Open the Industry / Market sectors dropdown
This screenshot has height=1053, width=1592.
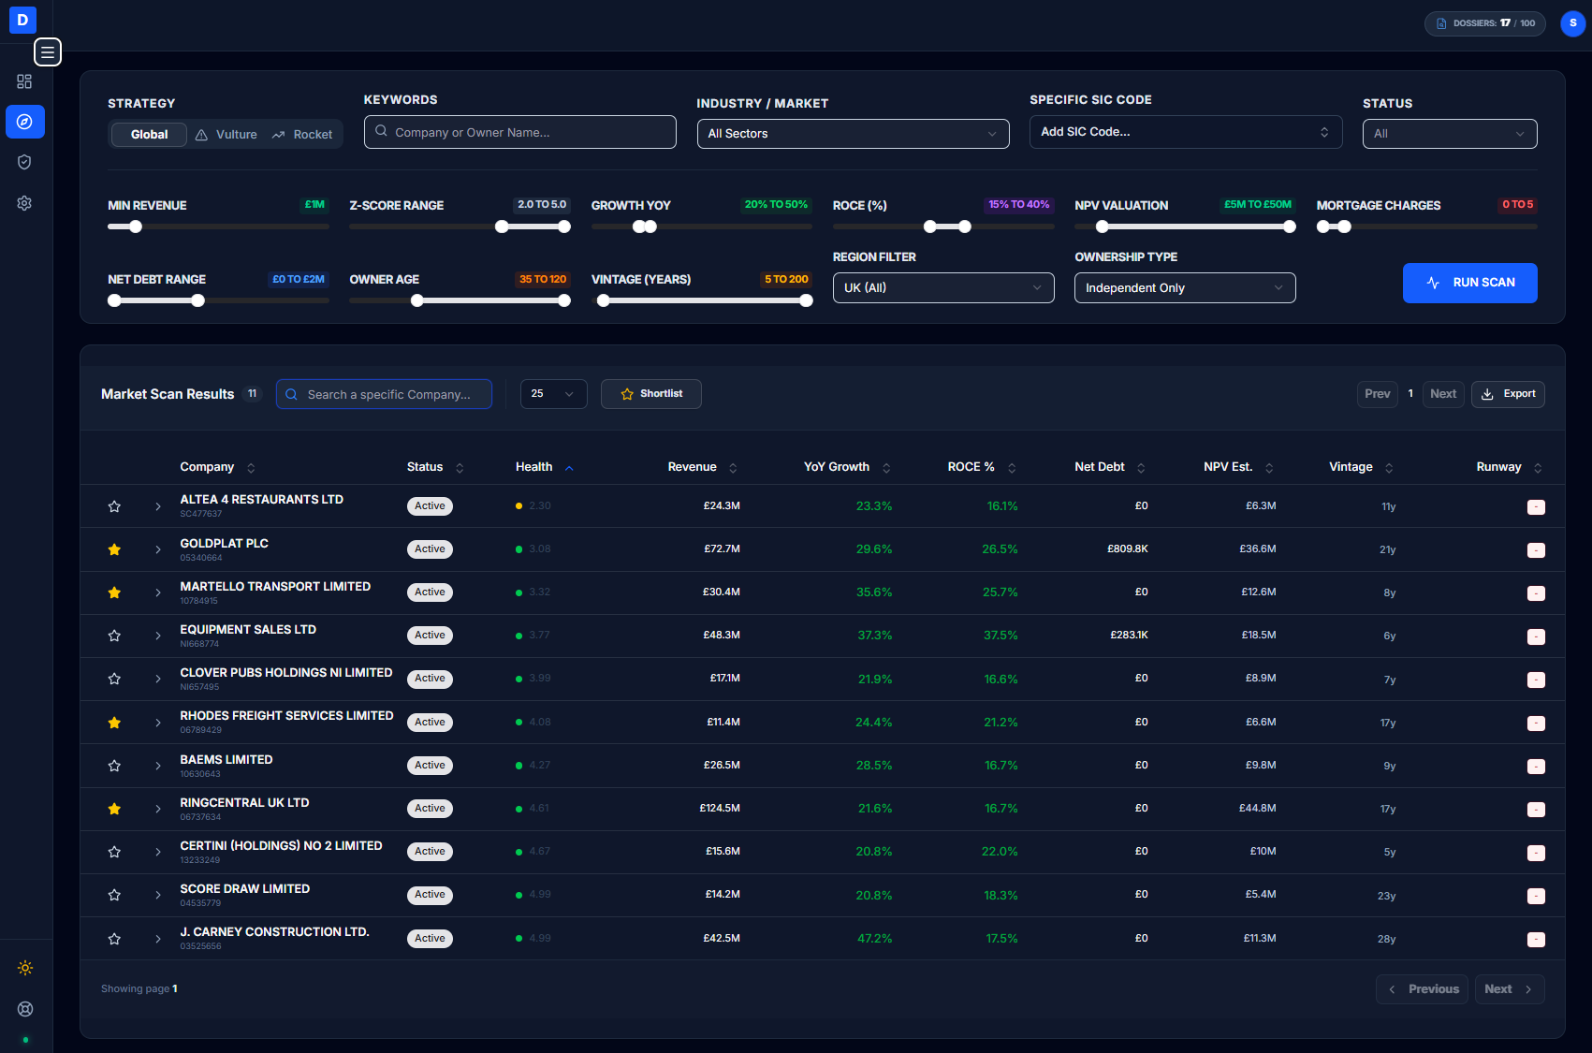point(852,133)
